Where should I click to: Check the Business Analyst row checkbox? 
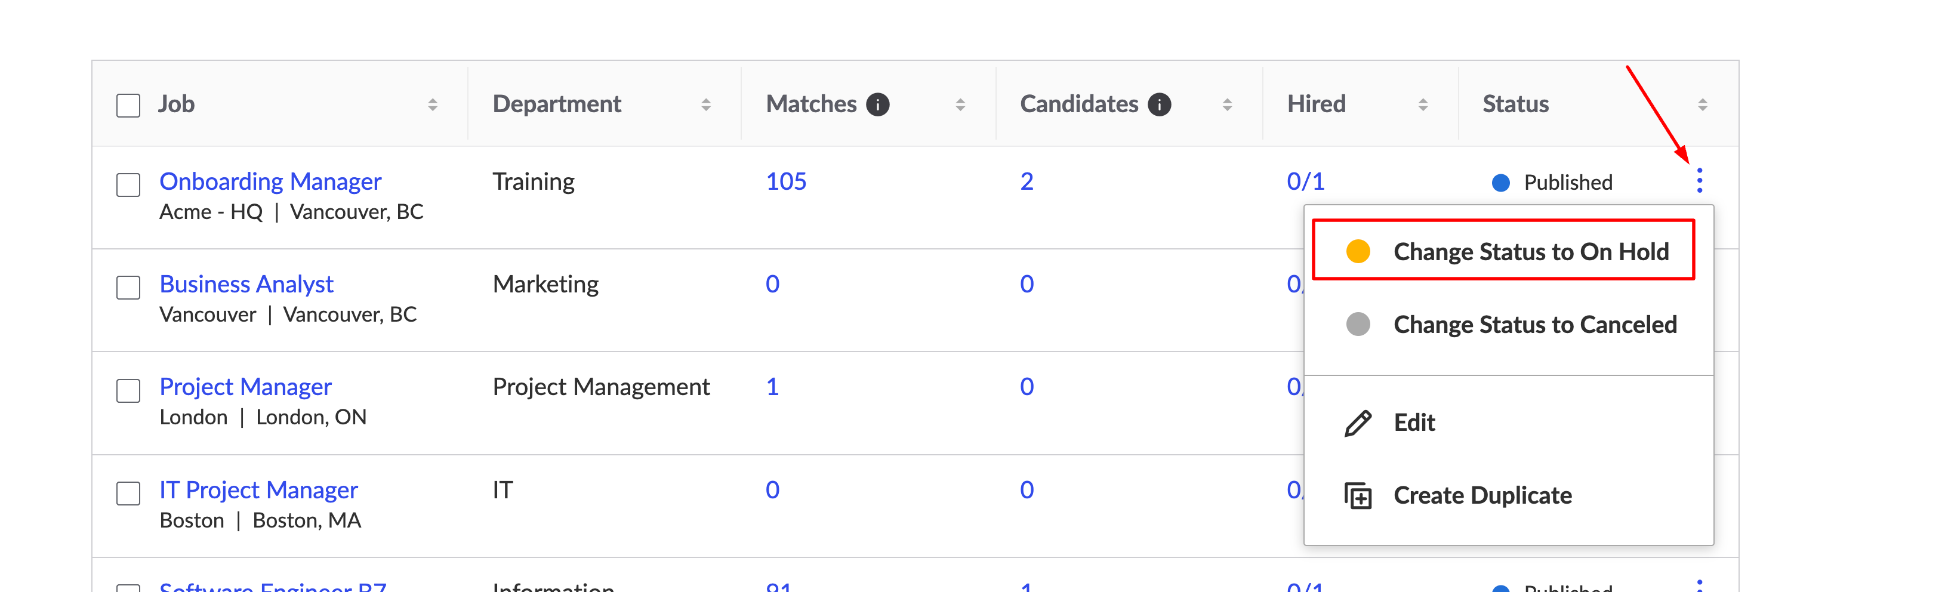128,287
